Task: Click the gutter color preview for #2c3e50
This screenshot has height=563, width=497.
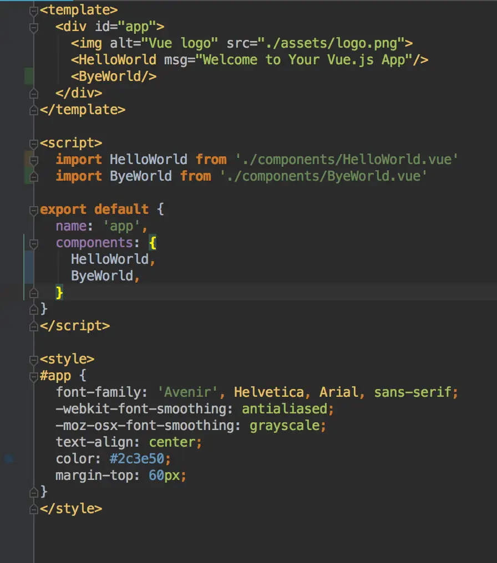Action: tap(9, 459)
